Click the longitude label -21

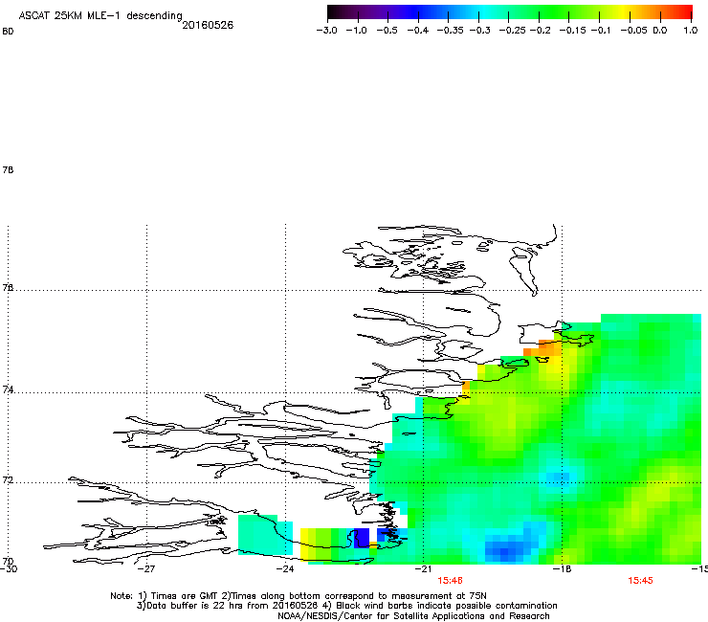[x=423, y=569]
